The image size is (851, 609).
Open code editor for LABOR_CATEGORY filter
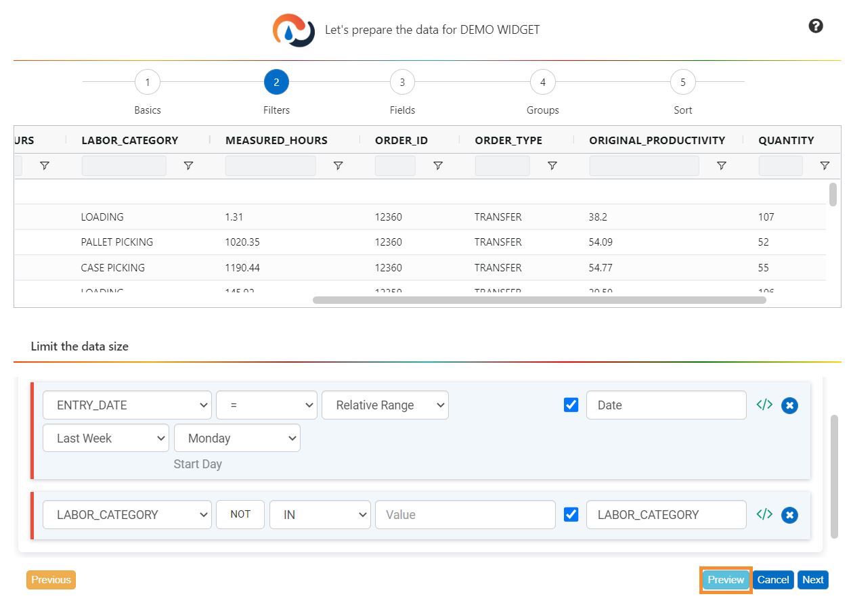click(764, 514)
